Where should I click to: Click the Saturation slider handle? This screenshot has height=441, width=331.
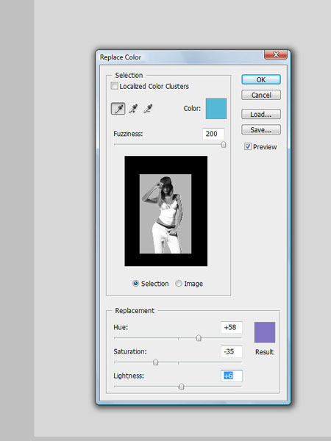155,362
